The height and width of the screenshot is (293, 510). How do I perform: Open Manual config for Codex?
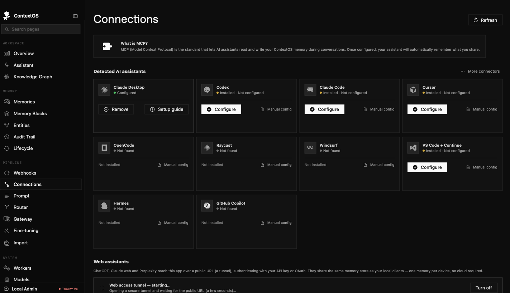pos(276,109)
